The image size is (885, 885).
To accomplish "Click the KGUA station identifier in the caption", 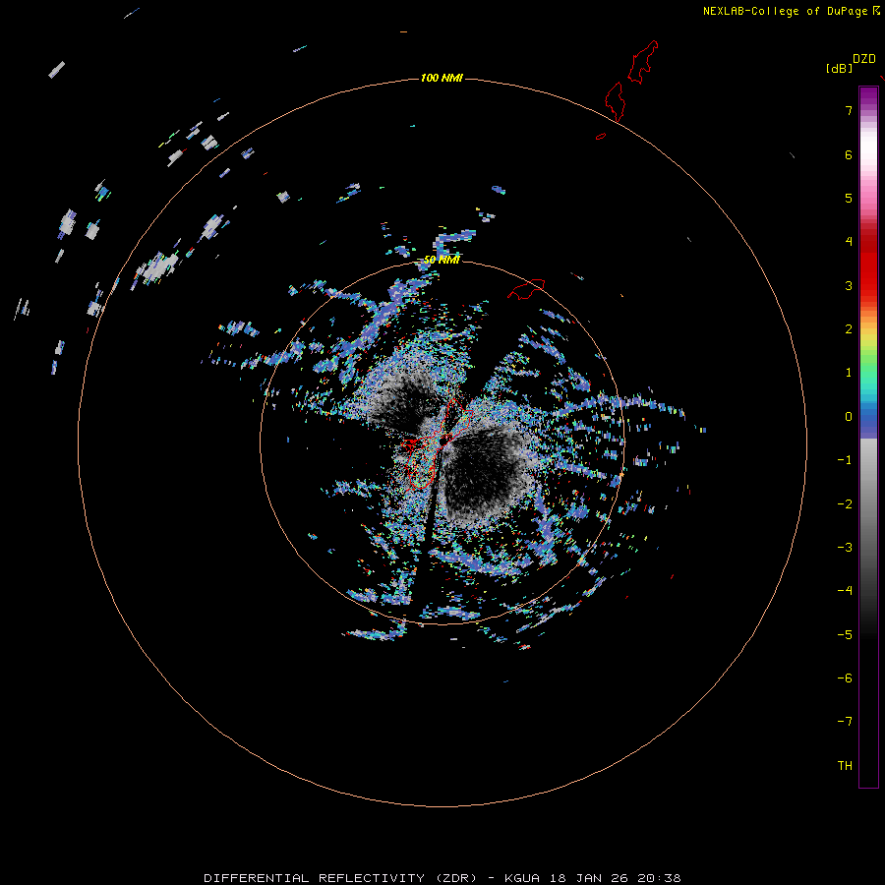I will tap(522, 878).
